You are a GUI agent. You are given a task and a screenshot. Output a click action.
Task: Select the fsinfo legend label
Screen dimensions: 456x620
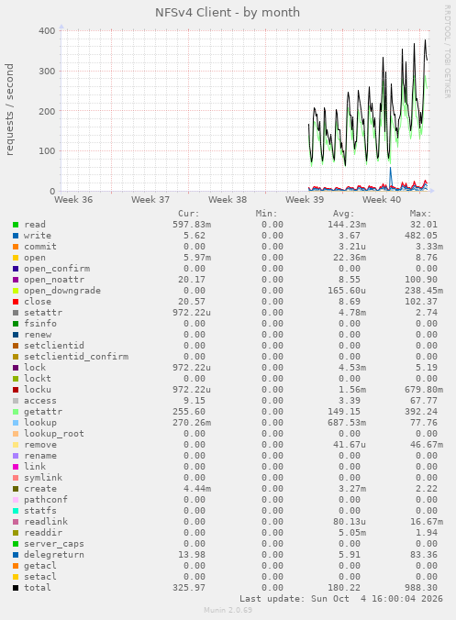[x=40, y=324]
